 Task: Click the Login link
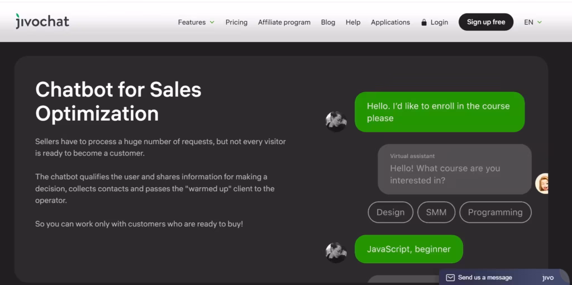pos(439,22)
